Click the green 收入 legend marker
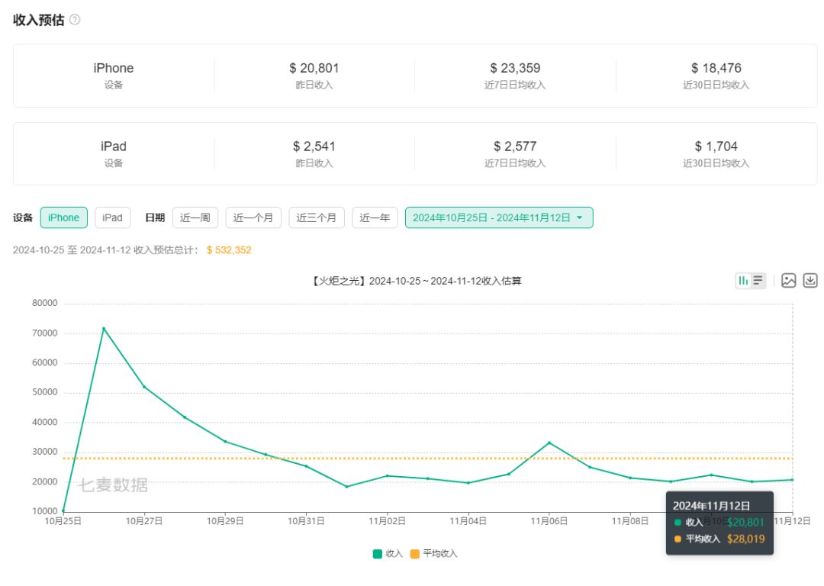This screenshot has width=824, height=586. (x=377, y=554)
